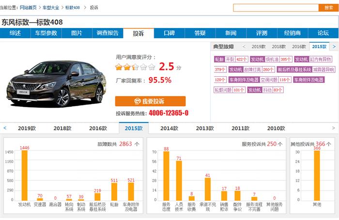Switch to the 论坛 tab

click(323, 33)
